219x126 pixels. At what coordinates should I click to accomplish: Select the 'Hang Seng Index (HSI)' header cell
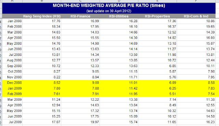point(42,16)
